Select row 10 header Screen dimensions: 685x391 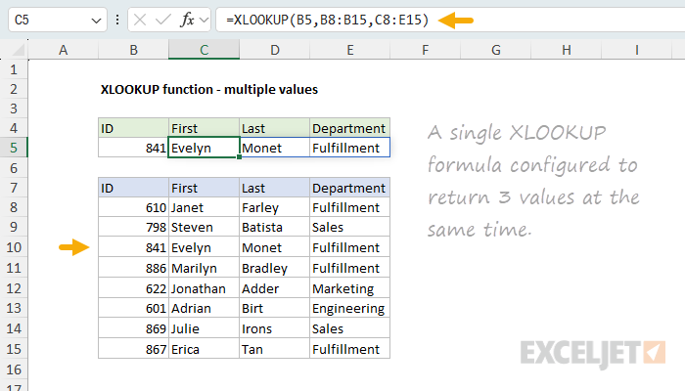[14, 247]
